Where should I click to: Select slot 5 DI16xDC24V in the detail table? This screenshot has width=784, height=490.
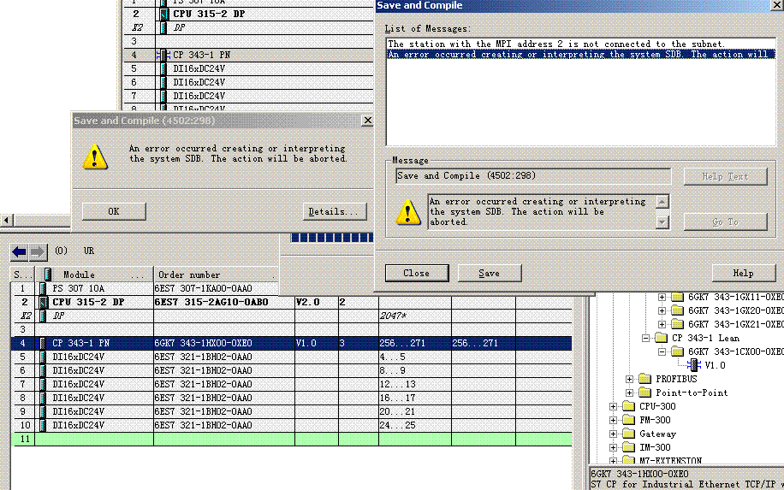point(292,357)
